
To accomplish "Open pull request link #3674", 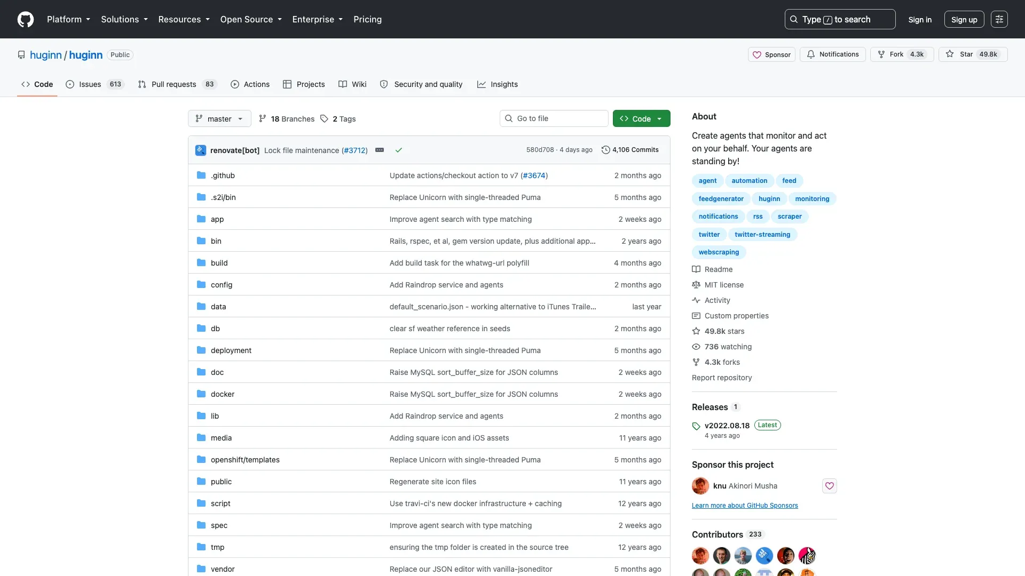I will coord(534,175).
